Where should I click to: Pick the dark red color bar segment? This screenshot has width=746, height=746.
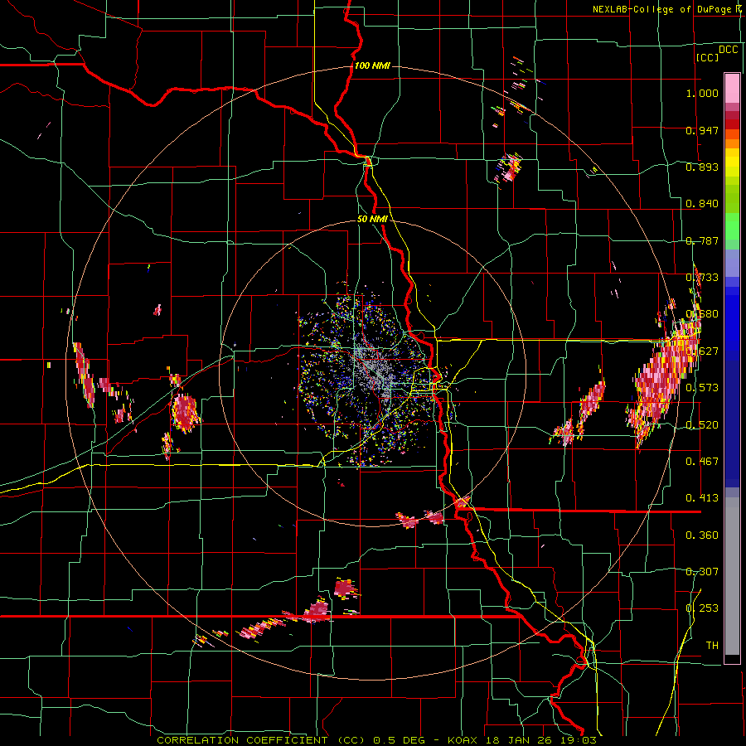[x=732, y=124]
